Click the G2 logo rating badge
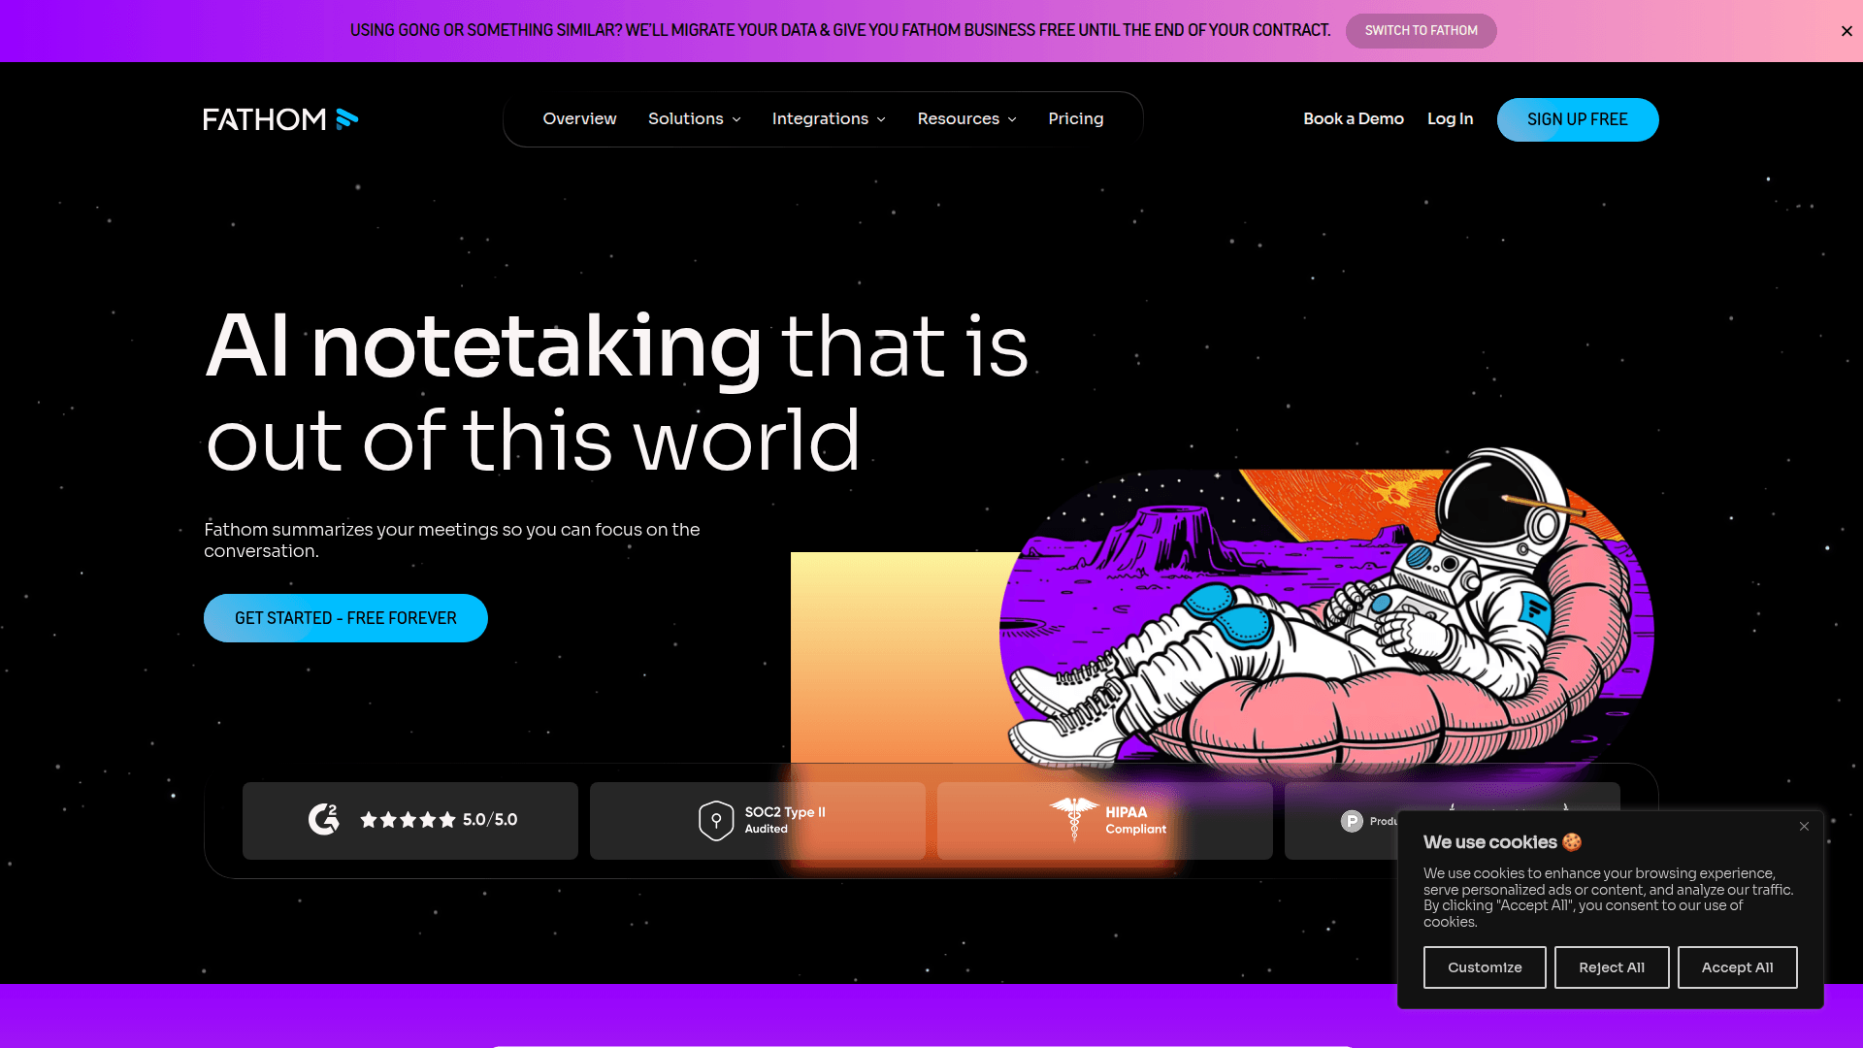The width and height of the screenshot is (1863, 1048). tap(324, 820)
